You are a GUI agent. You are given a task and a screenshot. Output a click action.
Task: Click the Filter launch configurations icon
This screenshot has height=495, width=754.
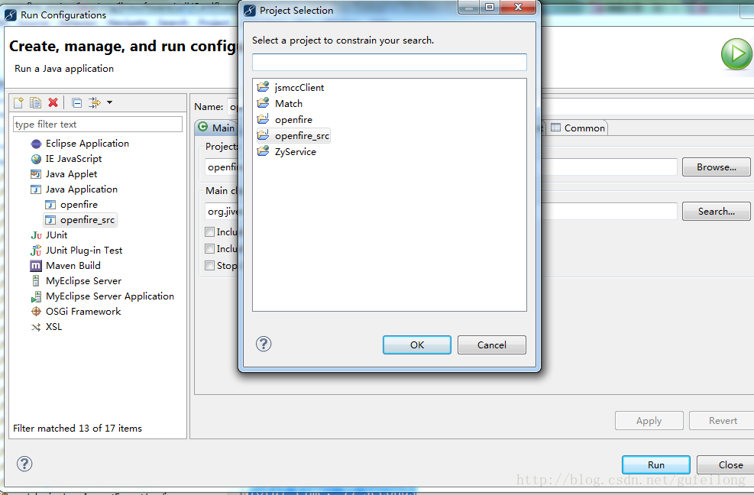click(x=94, y=102)
